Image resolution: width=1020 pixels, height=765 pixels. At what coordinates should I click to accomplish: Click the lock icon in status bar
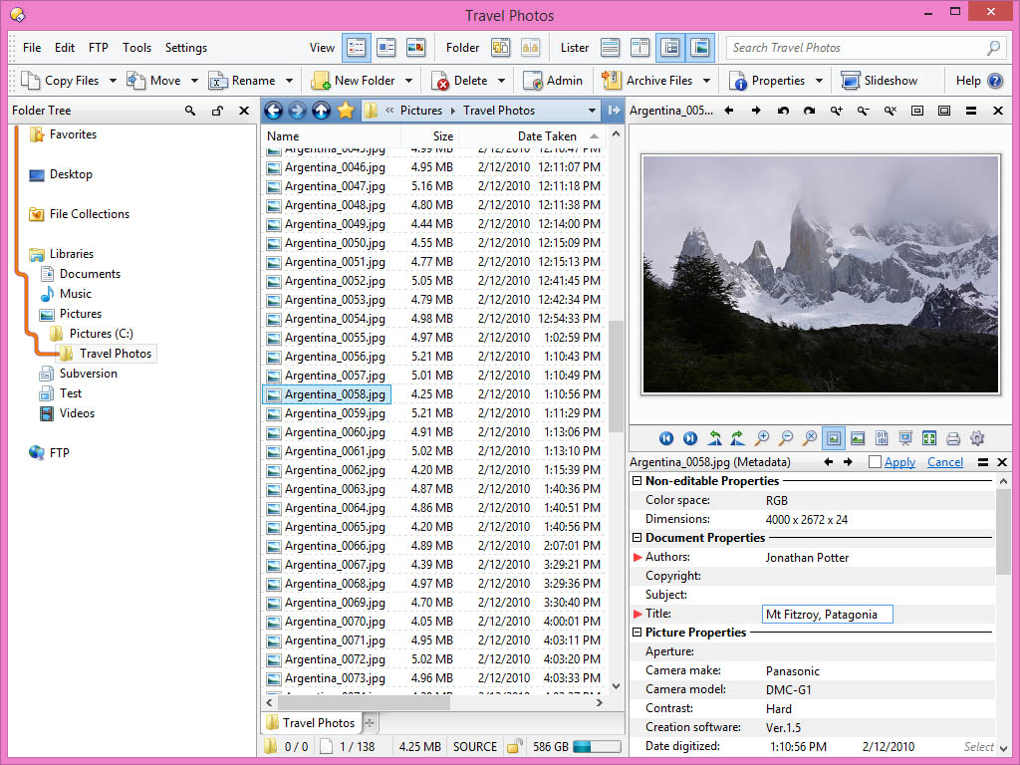click(515, 746)
